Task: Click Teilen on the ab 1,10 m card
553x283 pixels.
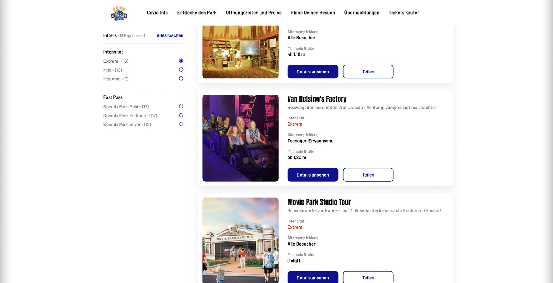Action: [x=368, y=72]
